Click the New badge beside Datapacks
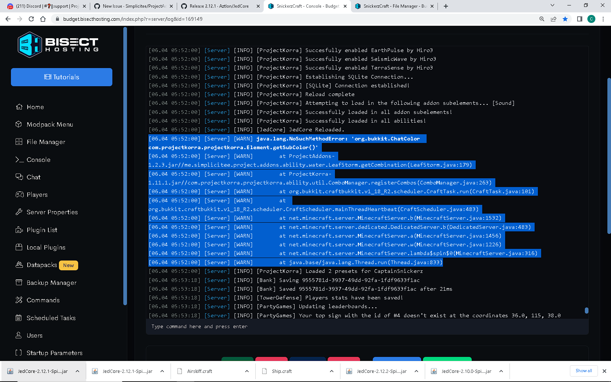 68,265
